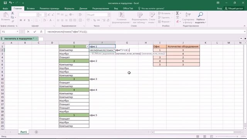
Task: Click Format as Table icon
Action: [140, 15]
